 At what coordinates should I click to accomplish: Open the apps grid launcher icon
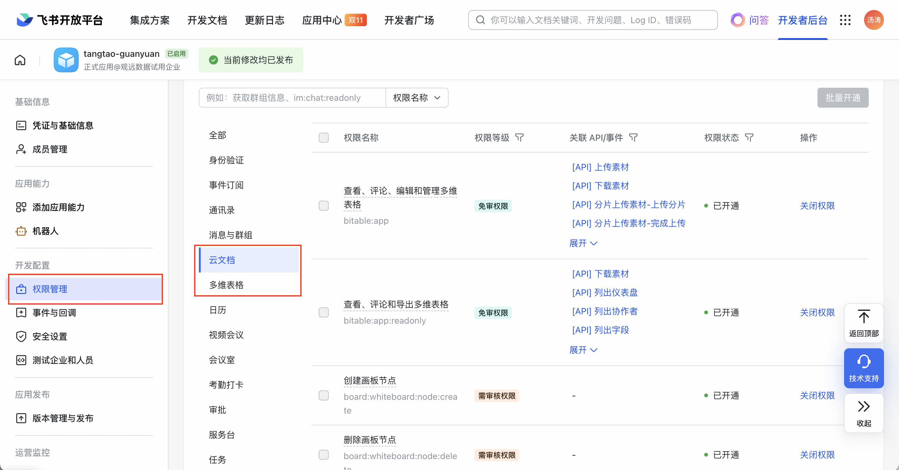(845, 20)
